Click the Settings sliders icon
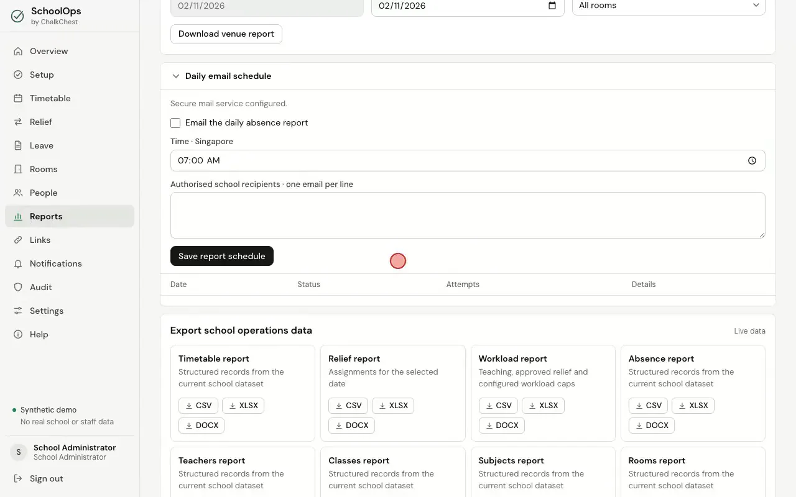Screen dimensions: 796x497 18,311
